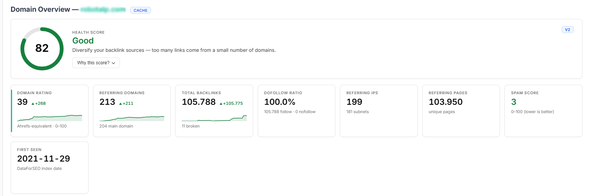
Task: Click "105.788 follow · 0 nofollow" text
Action: tap(290, 112)
